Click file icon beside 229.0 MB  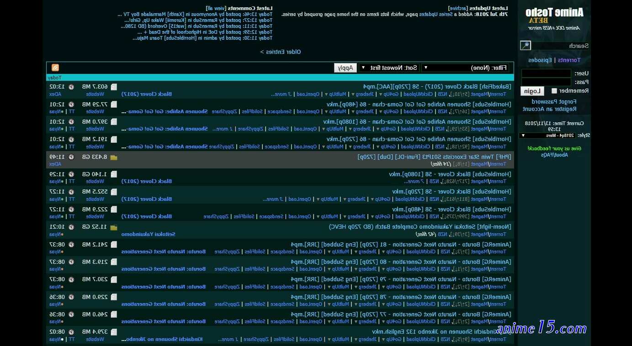coord(114,297)
